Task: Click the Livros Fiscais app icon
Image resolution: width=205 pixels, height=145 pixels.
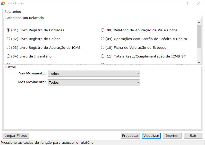Action: 3,3
